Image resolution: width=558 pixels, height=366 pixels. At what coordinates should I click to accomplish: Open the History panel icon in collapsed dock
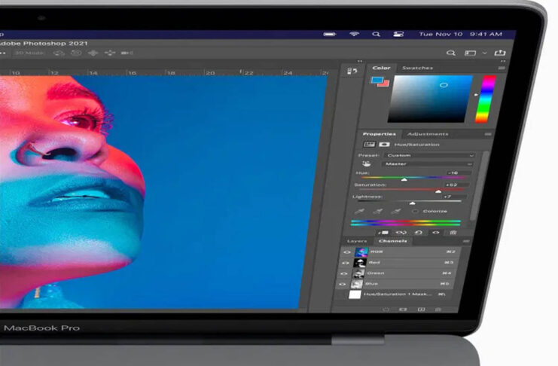(x=352, y=72)
